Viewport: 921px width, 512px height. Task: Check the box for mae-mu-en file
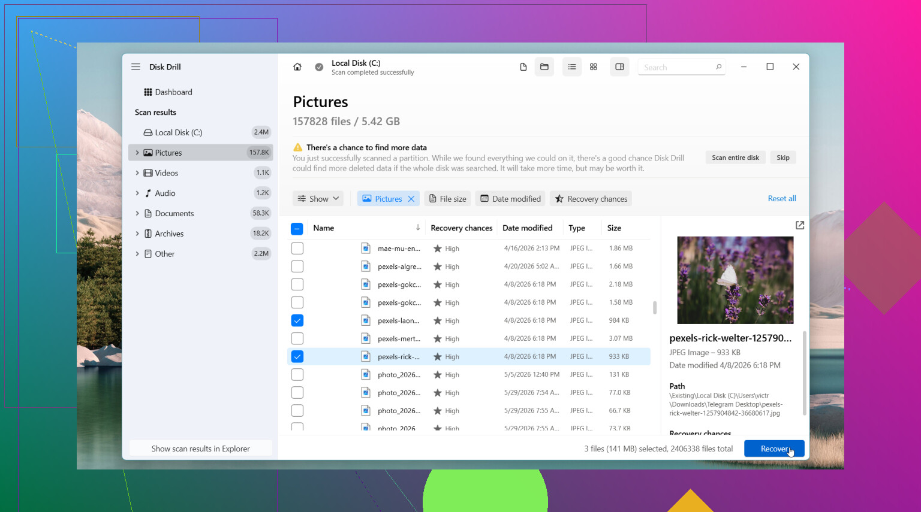(x=297, y=249)
